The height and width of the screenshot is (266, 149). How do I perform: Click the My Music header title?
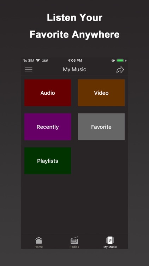(x=74, y=70)
